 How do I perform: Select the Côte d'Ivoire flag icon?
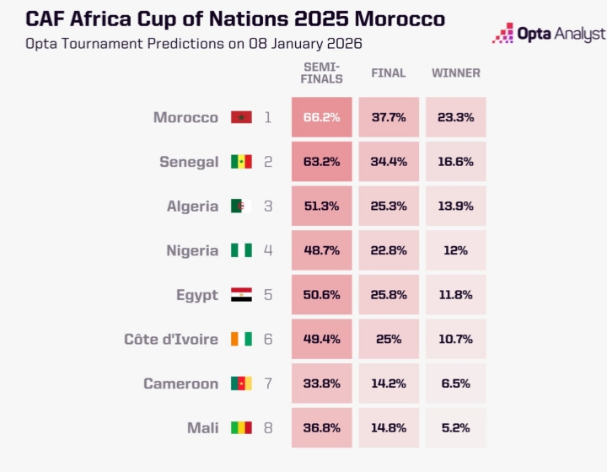(x=241, y=340)
